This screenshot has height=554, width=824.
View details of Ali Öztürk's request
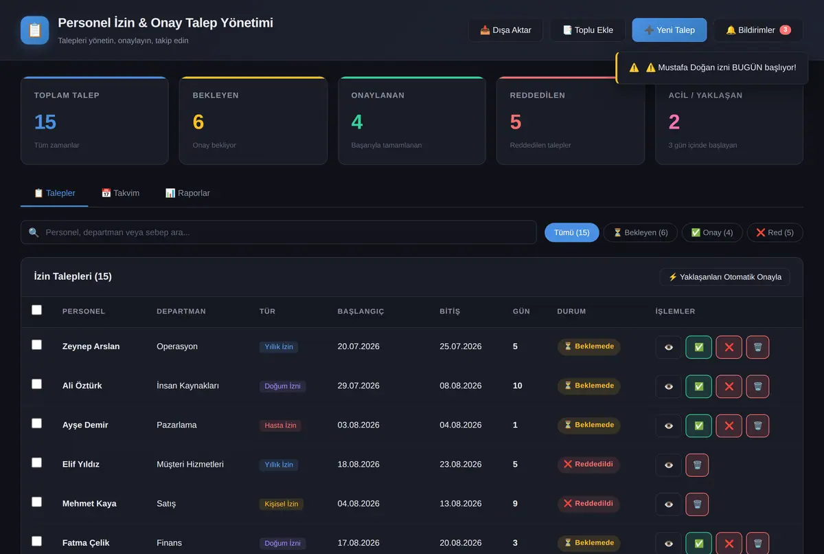[669, 386]
